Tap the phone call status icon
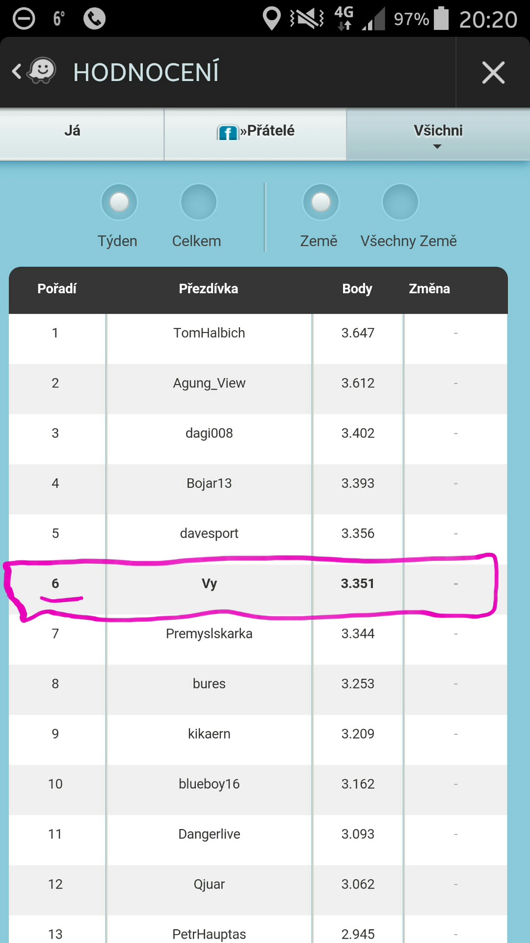The width and height of the screenshot is (530, 943). (x=94, y=19)
